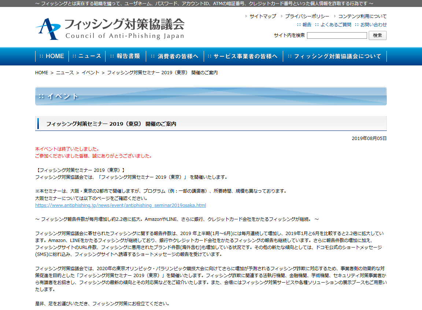This screenshot has height=310, width=422.
Task: Open the ニュース navigation menu item
Action: tap(87, 56)
